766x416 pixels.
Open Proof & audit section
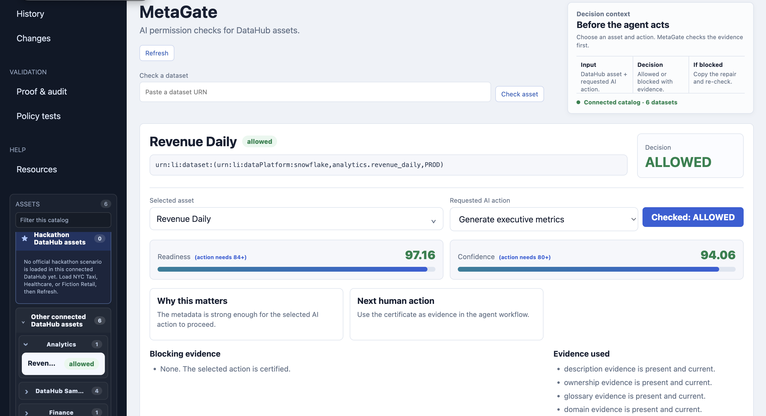click(x=42, y=91)
